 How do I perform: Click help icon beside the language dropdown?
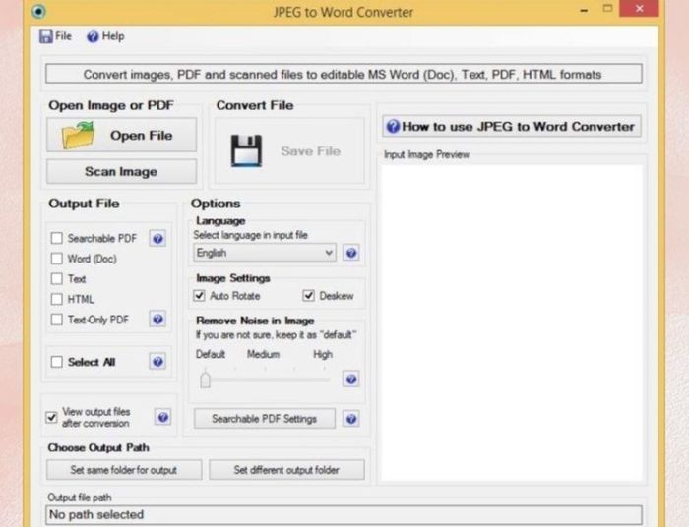(x=351, y=253)
